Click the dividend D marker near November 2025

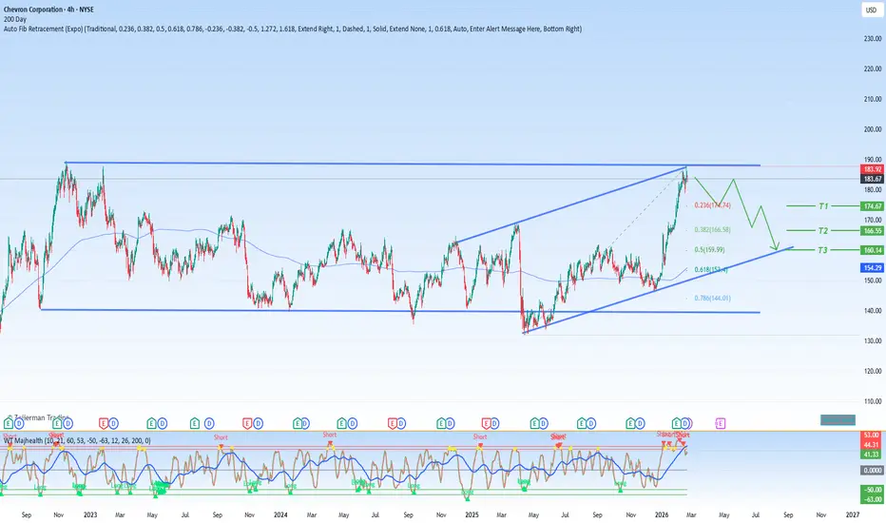(x=640, y=423)
